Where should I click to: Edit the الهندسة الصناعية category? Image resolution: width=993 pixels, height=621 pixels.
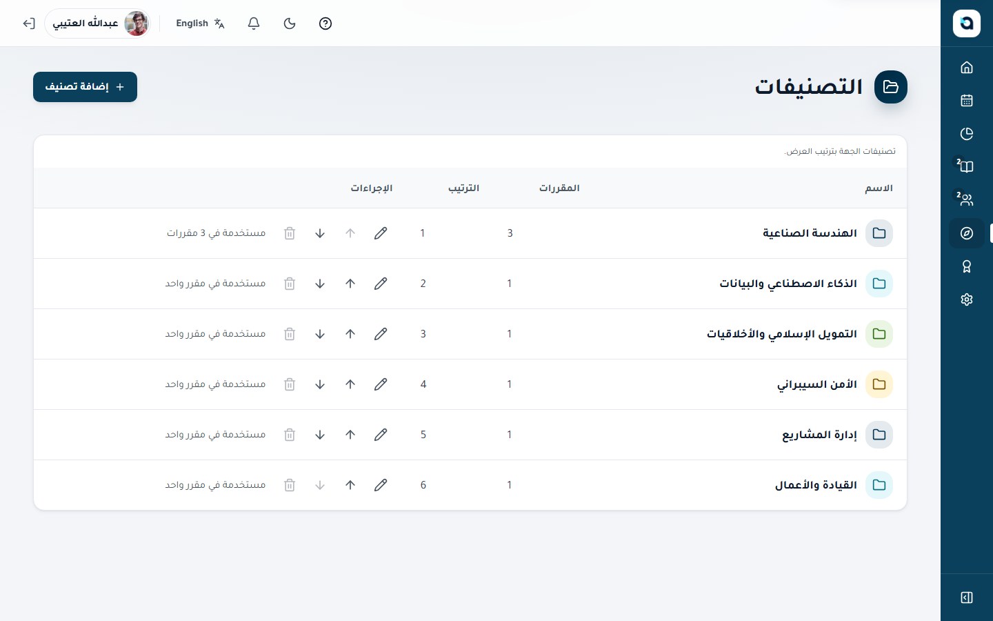381,233
